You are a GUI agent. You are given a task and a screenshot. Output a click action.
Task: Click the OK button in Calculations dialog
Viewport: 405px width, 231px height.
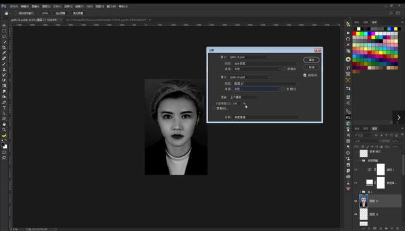311,60
